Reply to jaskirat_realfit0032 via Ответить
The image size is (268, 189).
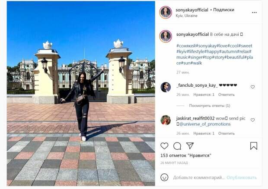click(x=227, y=133)
